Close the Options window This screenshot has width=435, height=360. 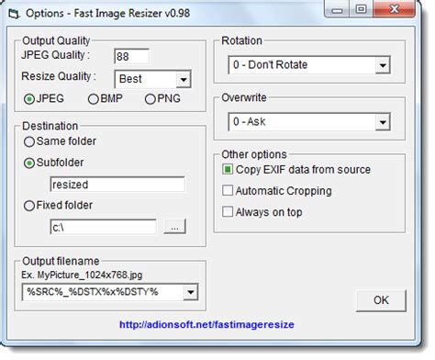tap(395, 9)
